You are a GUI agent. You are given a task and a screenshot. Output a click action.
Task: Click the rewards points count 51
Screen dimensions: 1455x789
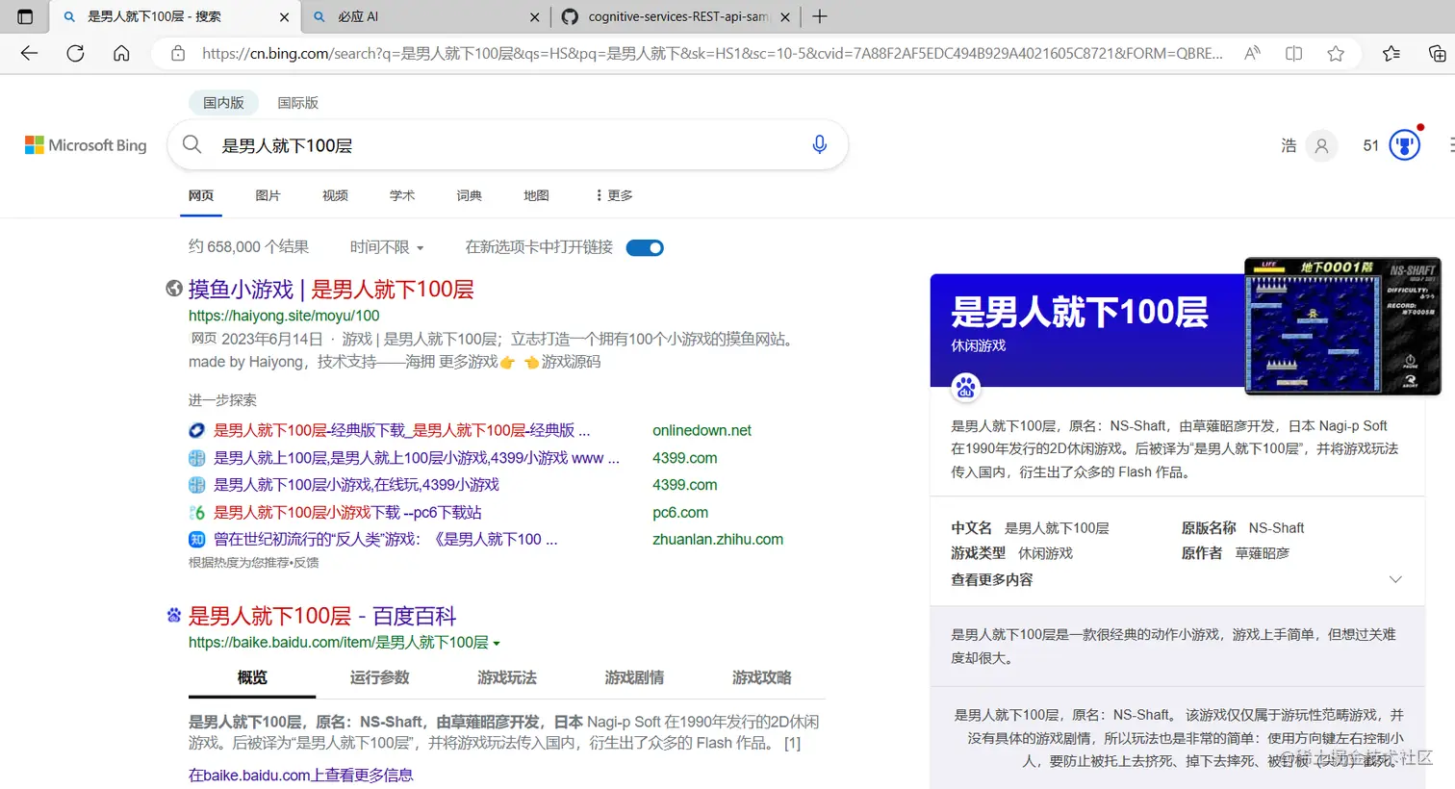[x=1371, y=146]
